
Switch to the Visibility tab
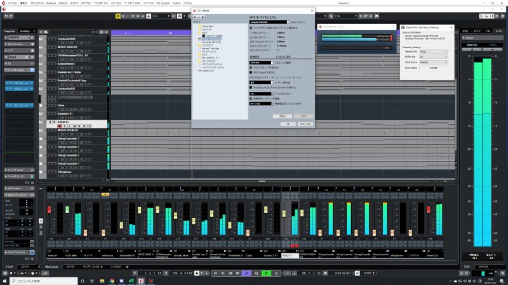[26, 30]
